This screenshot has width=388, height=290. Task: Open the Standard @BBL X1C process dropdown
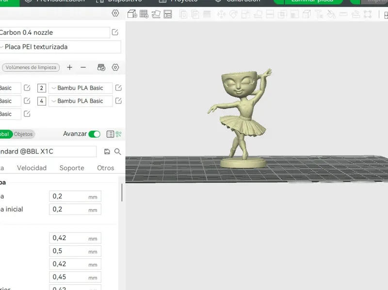click(x=48, y=152)
